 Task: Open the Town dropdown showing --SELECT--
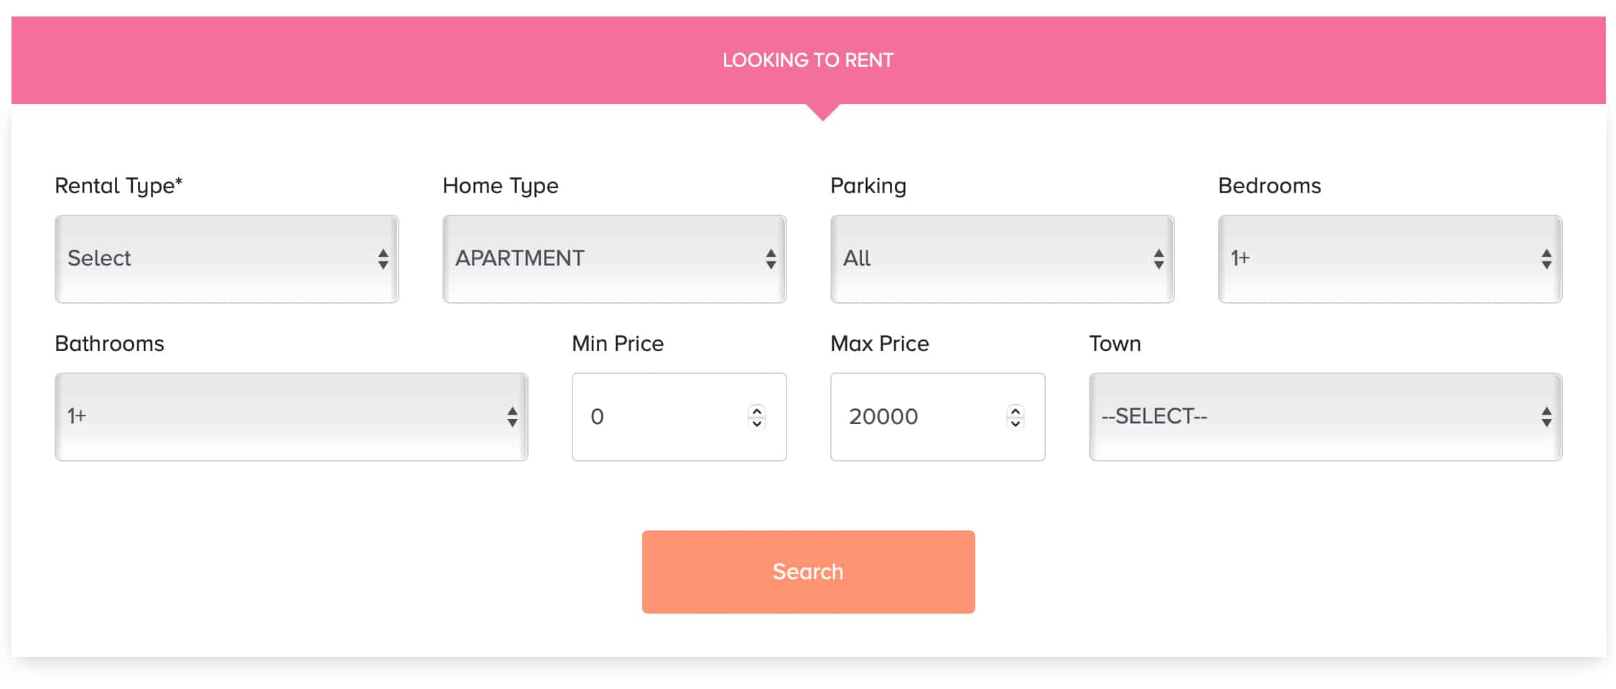[1326, 417]
